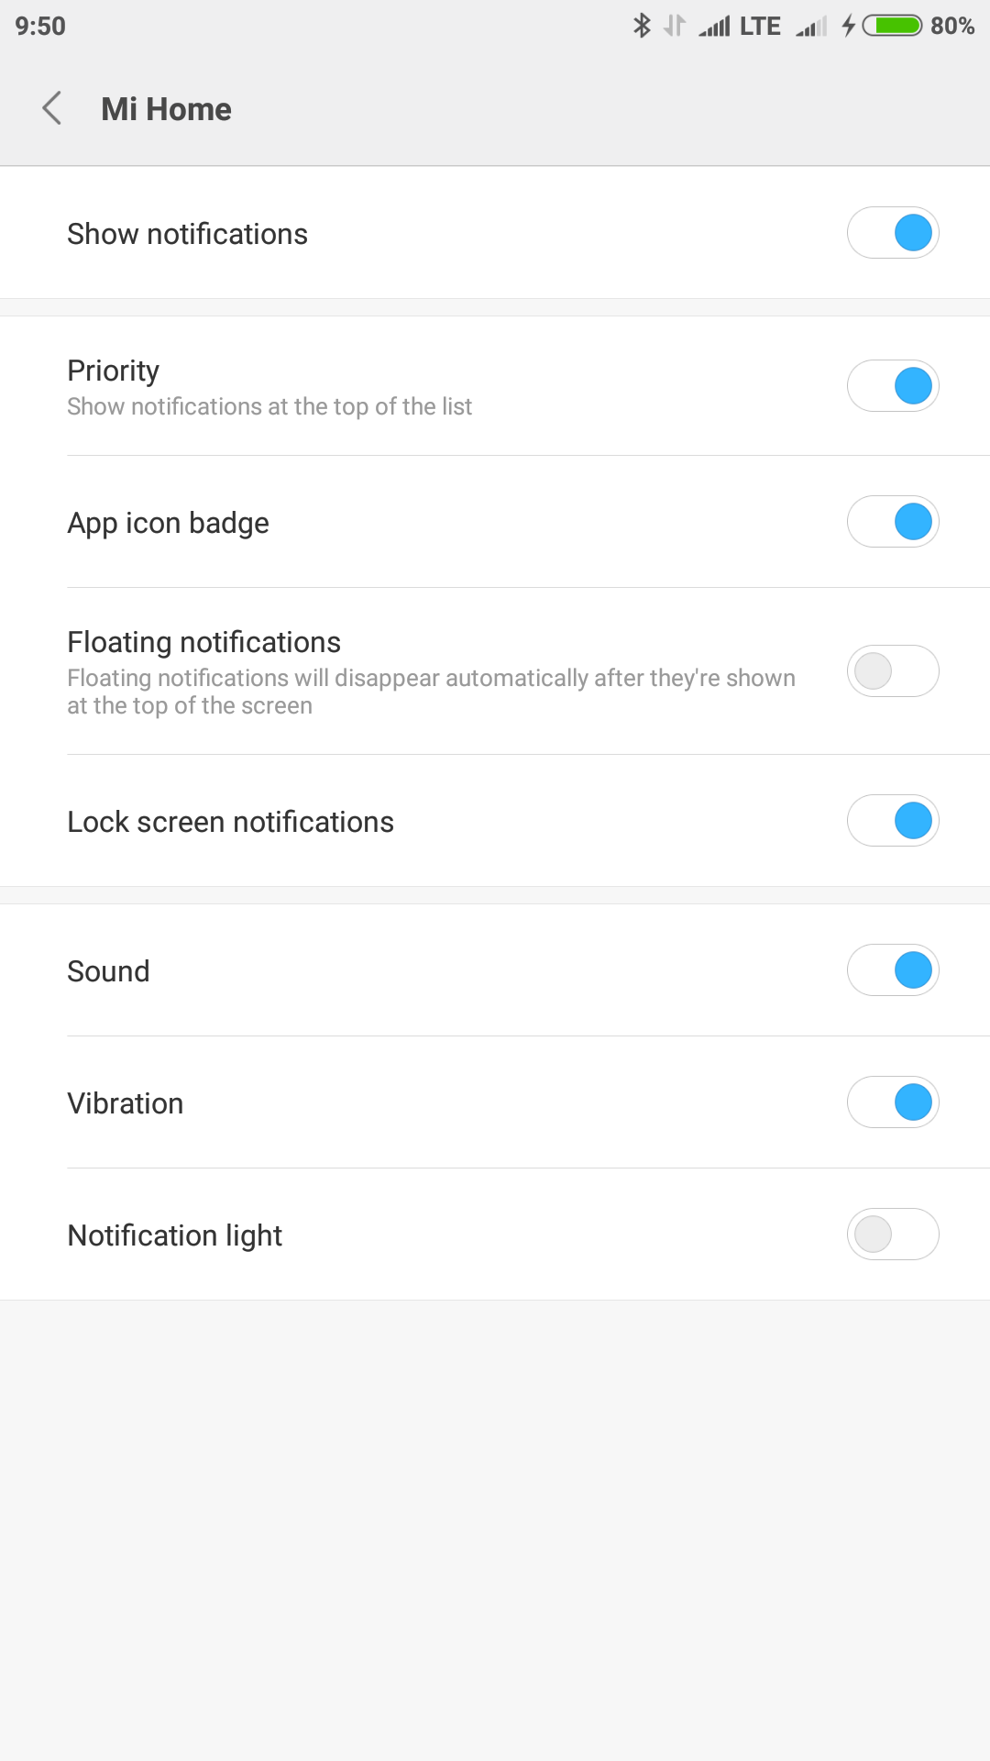
Task: Tap the mobile data transfer arrows icon
Action: [675, 26]
